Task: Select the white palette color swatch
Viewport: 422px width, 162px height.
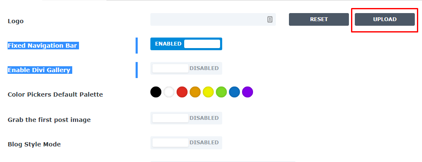Action: click(169, 92)
